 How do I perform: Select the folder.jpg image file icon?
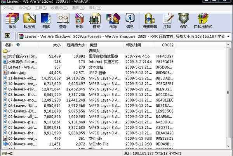(x=5, y=73)
